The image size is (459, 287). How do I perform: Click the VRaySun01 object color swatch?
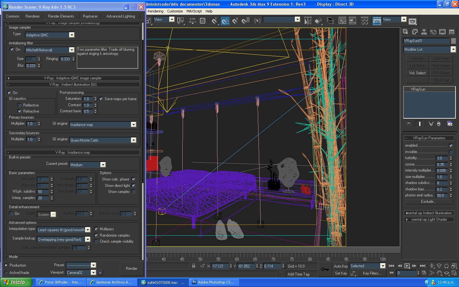[x=453, y=41]
